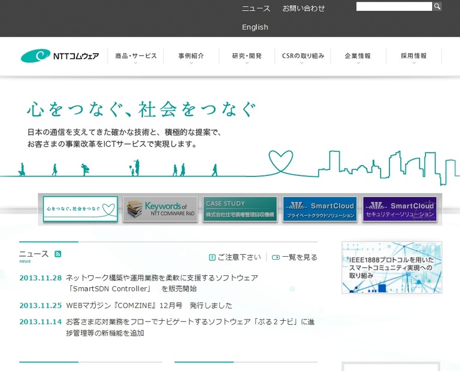Select the 心をつなぐ、社会をつなぐ banner thumbnail
The width and height of the screenshot is (460, 371).
(x=80, y=209)
